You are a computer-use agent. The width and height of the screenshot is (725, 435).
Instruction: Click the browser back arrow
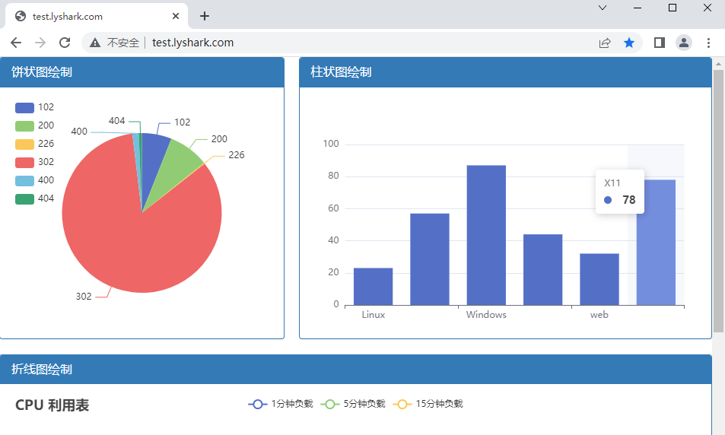click(16, 43)
